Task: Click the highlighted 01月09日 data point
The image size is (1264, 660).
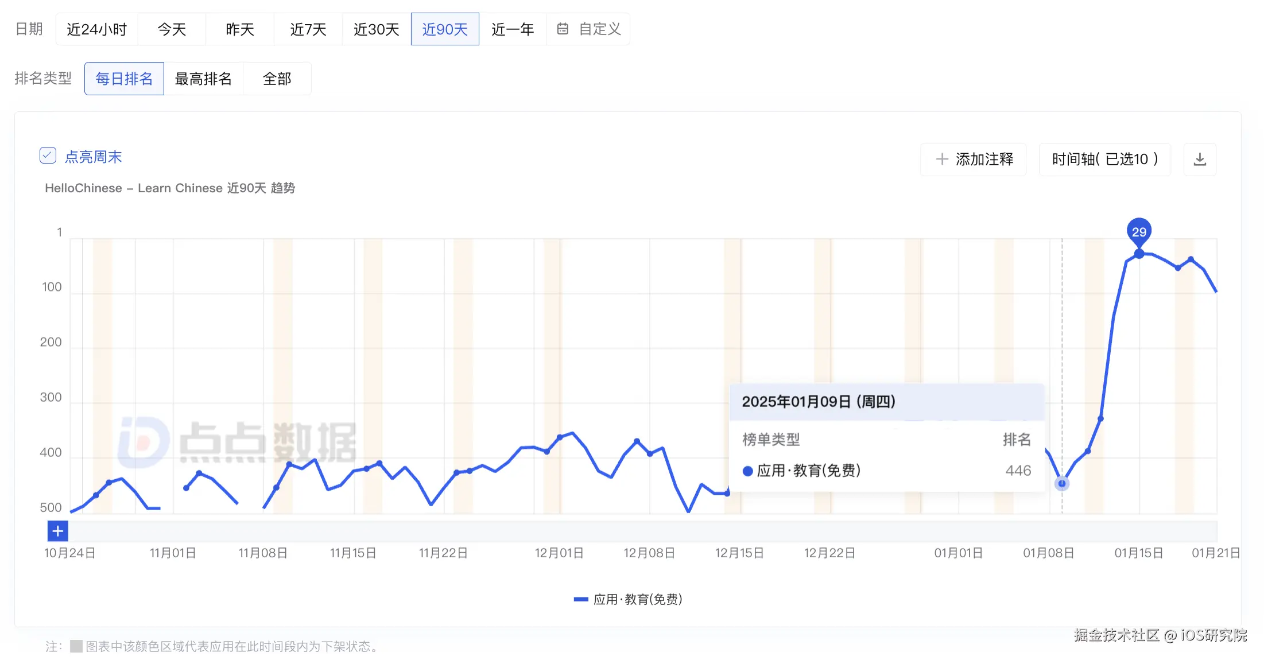Action: pyautogui.click(x=1062, y=484)
